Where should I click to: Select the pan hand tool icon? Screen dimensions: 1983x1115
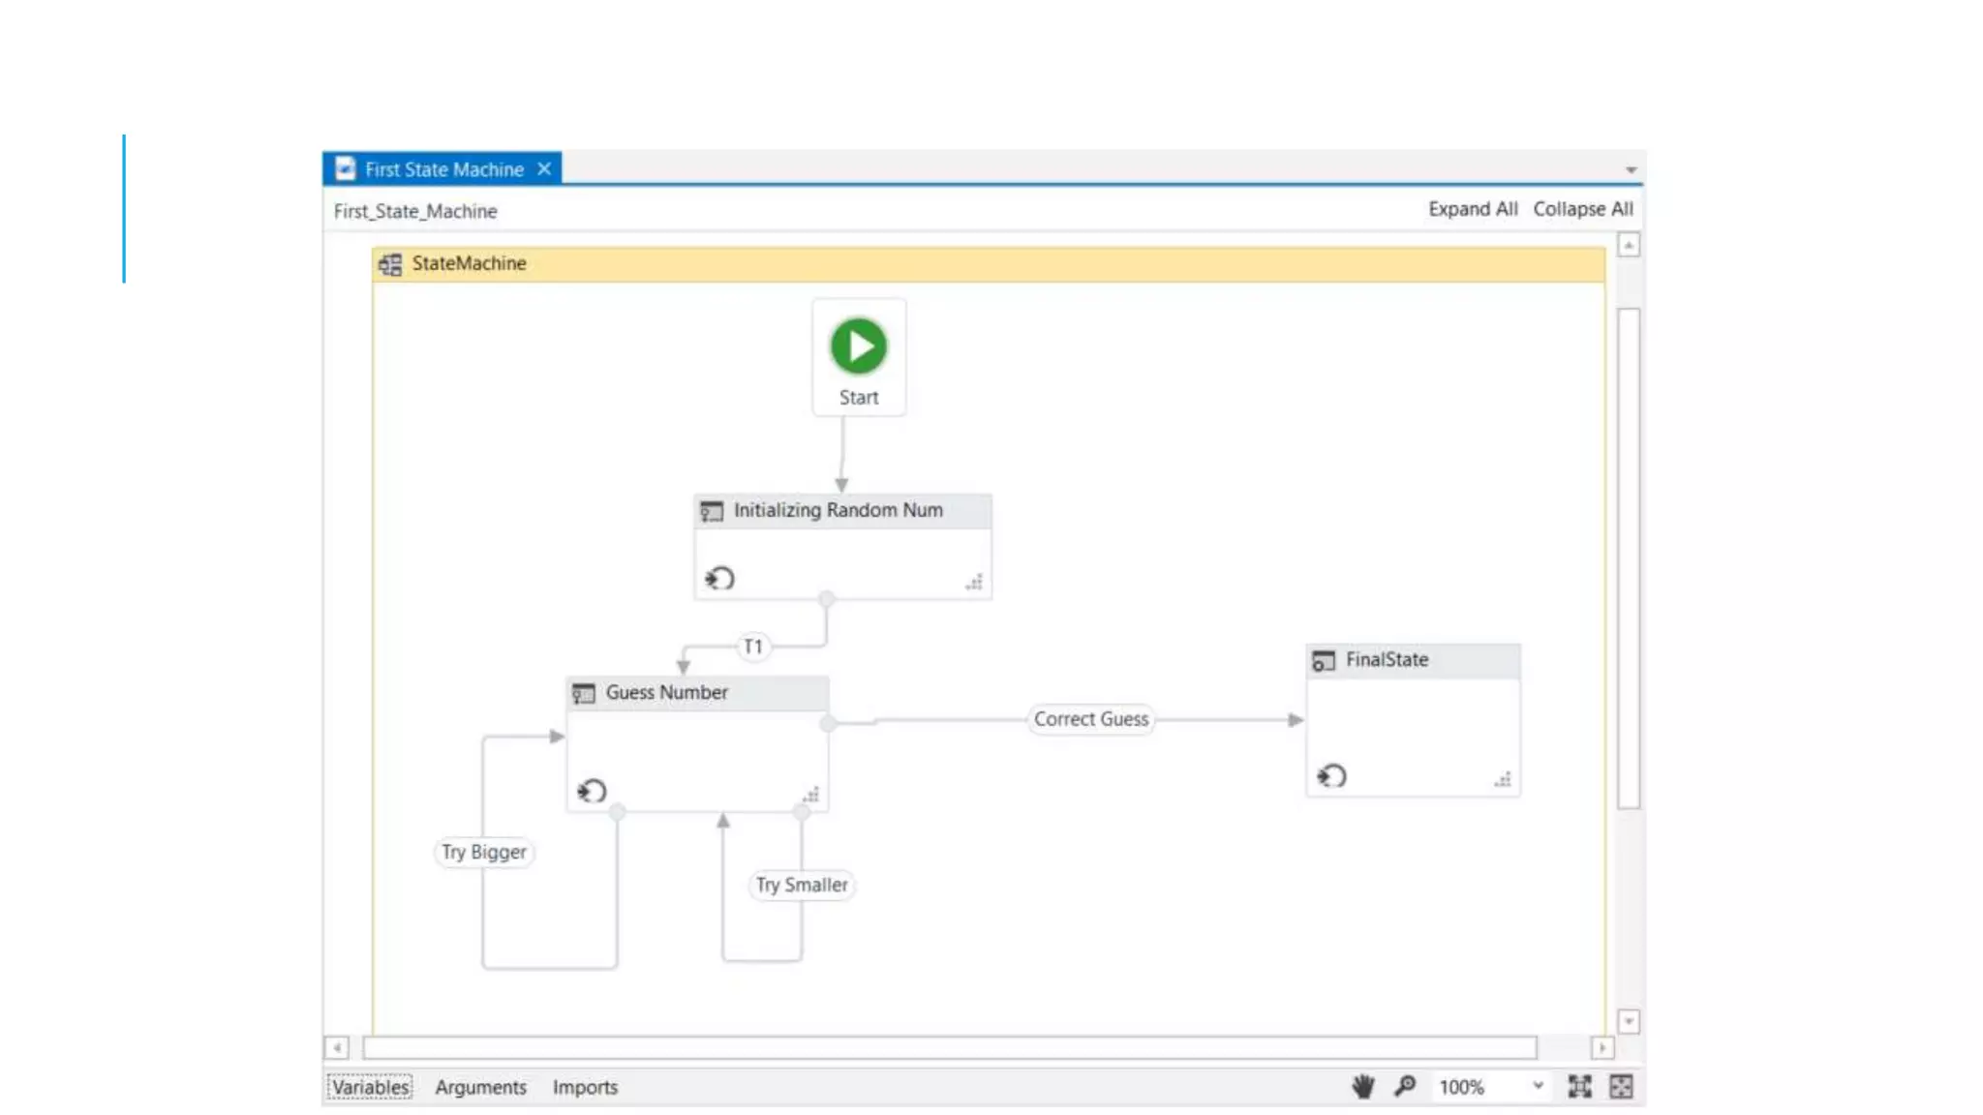click(x=1362, y=1086)
